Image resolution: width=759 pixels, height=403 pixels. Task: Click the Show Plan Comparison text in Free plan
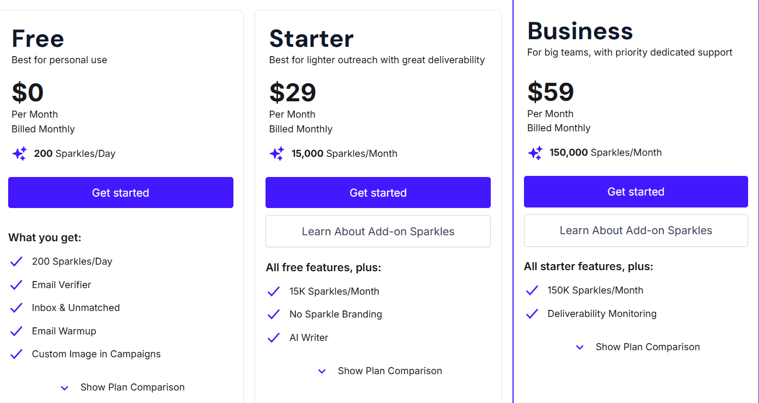pos(132,387)
